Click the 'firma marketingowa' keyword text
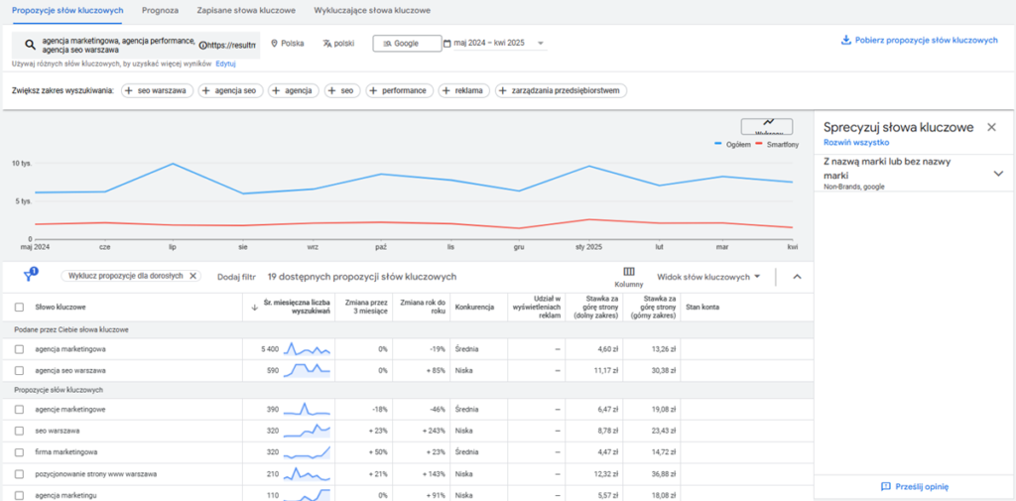The image size is (1016, 501). 66,451
